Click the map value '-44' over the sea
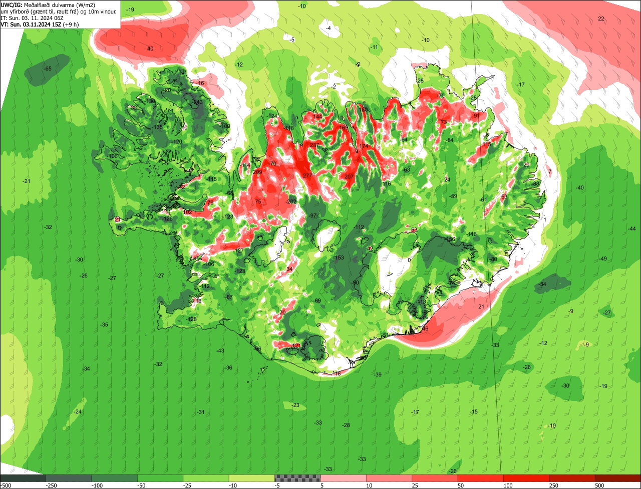 pyautogui.click(x=631, y=228)
